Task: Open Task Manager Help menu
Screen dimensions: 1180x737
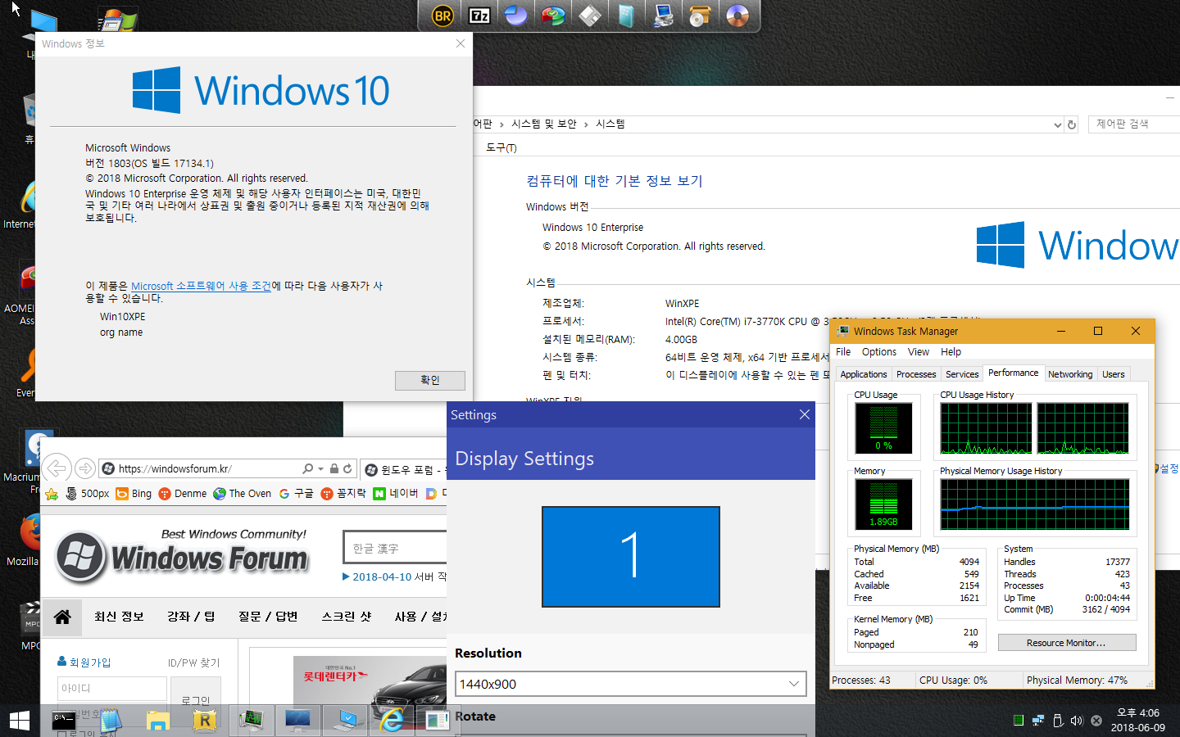Action: (x=951, y=352)
